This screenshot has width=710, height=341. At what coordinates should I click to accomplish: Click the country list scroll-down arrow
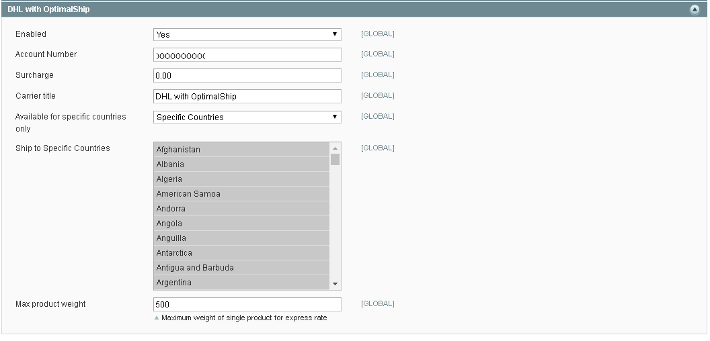(335, 284)
